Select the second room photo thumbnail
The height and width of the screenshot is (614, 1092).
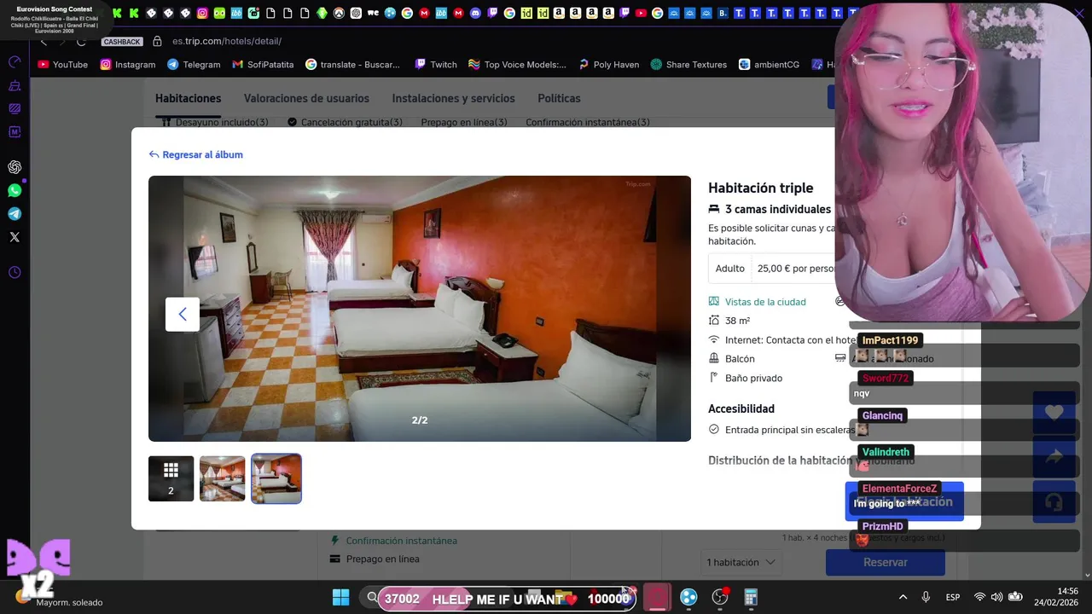click(x=276, y=478)
